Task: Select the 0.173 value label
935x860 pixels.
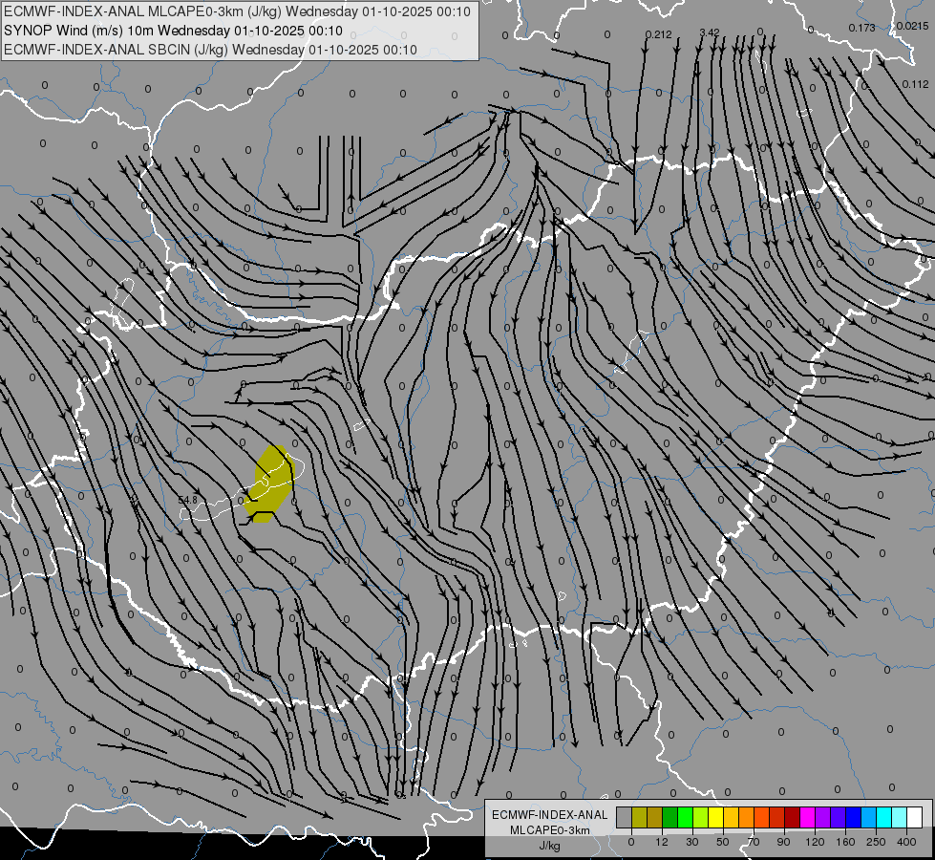Action: click(x=861, y=28)
